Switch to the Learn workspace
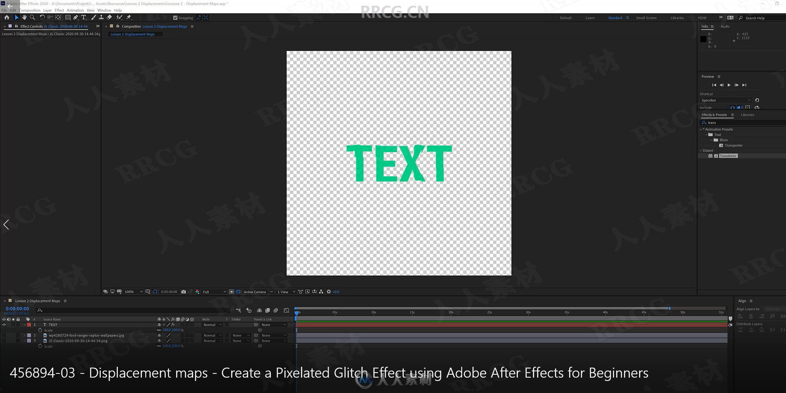This screenshot has width=786, height=393. [590, 18]
